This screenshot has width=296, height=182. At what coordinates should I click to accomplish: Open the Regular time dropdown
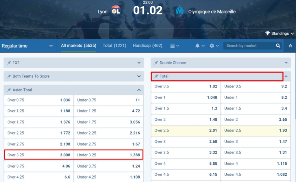[27, 46]
